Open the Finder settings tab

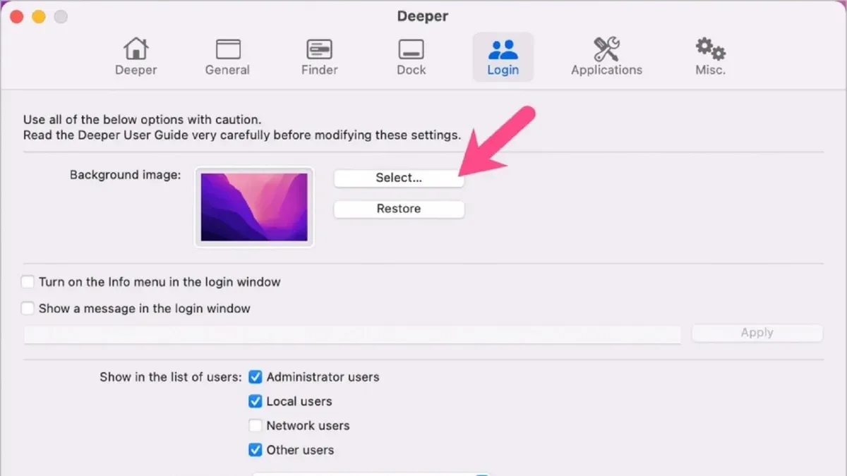[319, 56]
